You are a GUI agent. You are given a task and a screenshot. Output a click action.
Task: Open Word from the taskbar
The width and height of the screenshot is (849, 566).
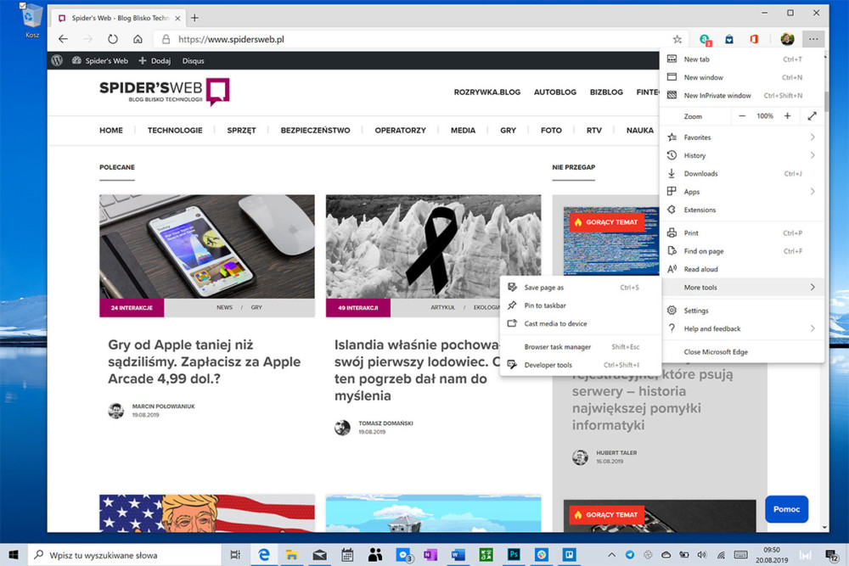point(458,555)
